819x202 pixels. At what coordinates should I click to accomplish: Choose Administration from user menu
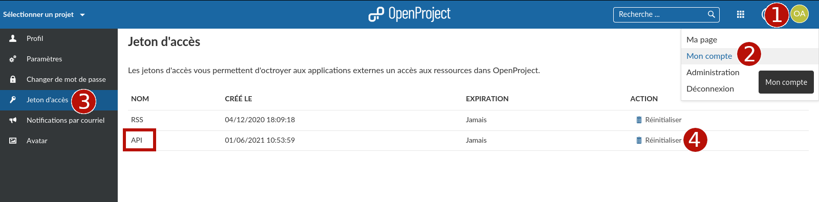pos(713,73)
